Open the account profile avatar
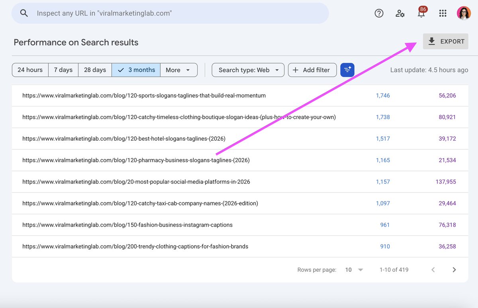478x308 pixels. (464, 13)
